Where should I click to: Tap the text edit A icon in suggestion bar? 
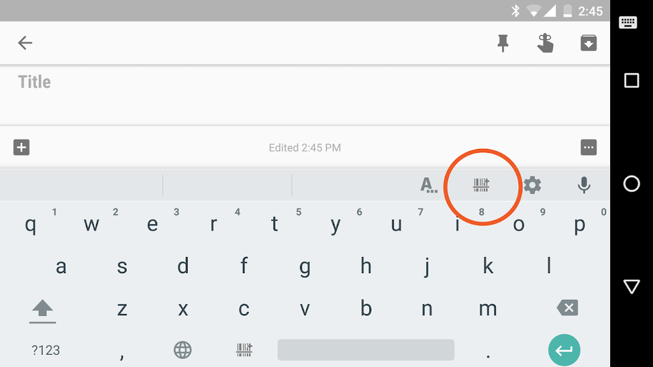(428, 185)
